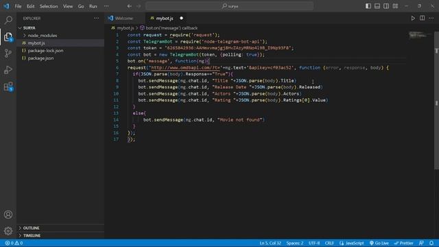
Task: Open the Explorer view icon
Action: coord(8,36)
